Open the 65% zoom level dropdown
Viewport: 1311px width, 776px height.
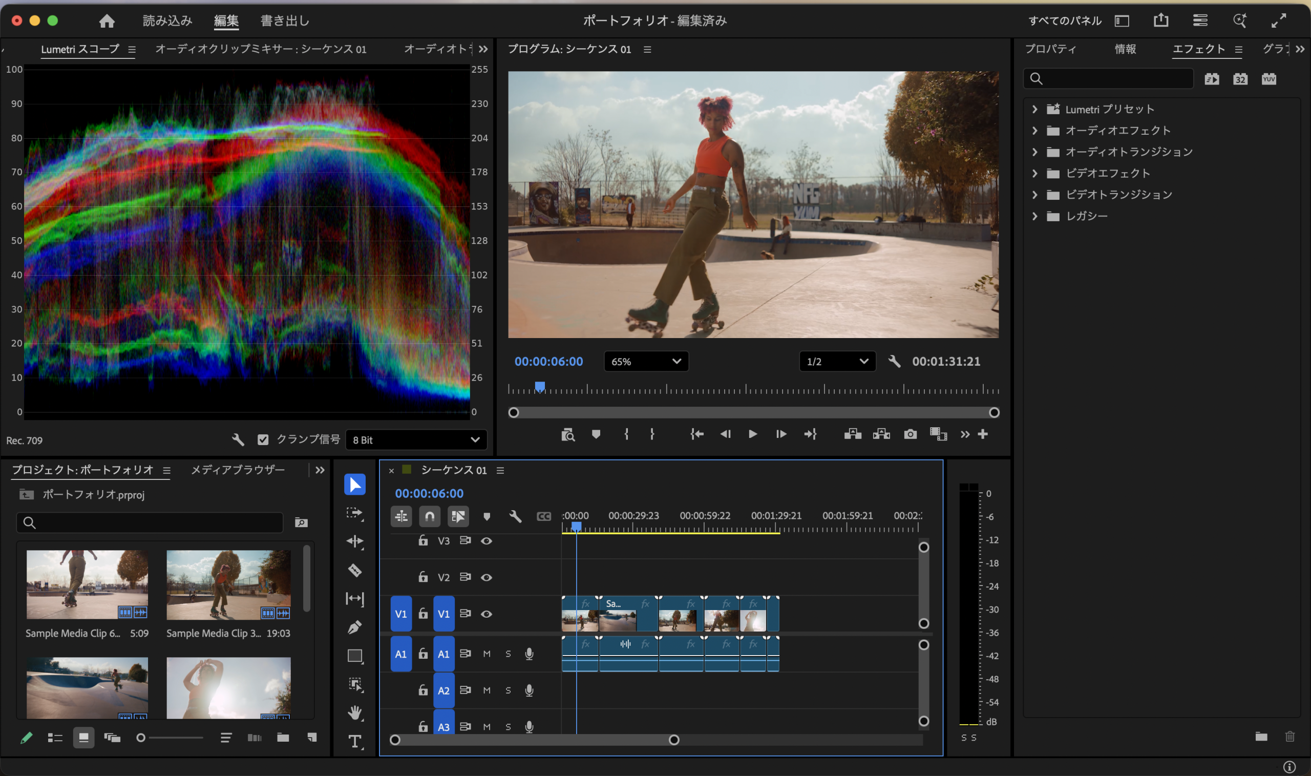[646, 361]
